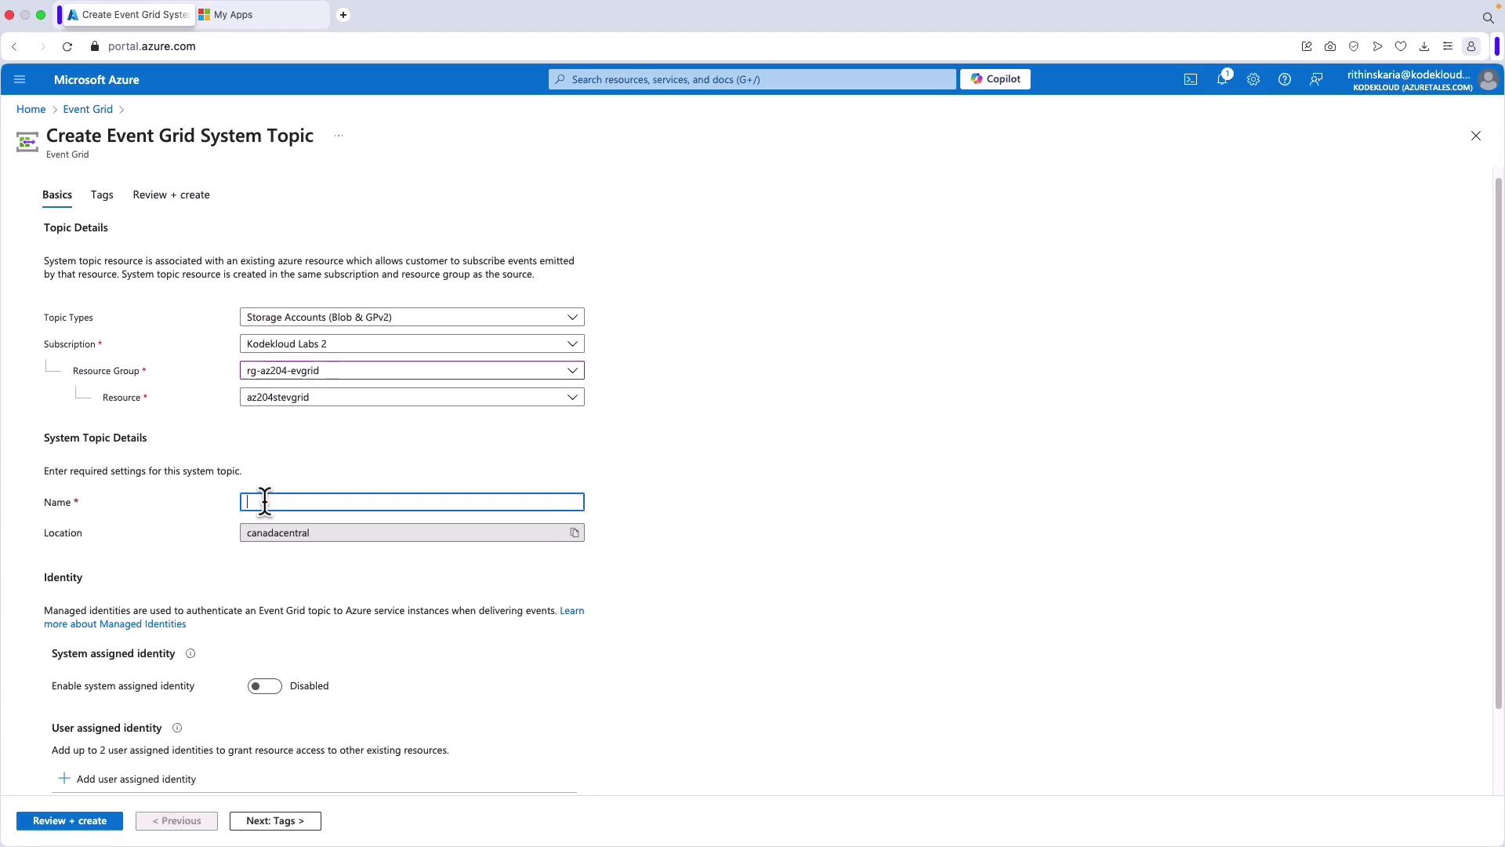This screenshot has height=847, width=1505.
Task: Click user assigned identity info icon
Action: (177, 729)
